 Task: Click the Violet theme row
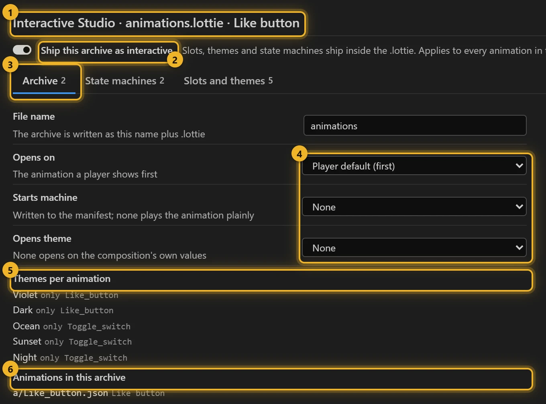(66, 295)
